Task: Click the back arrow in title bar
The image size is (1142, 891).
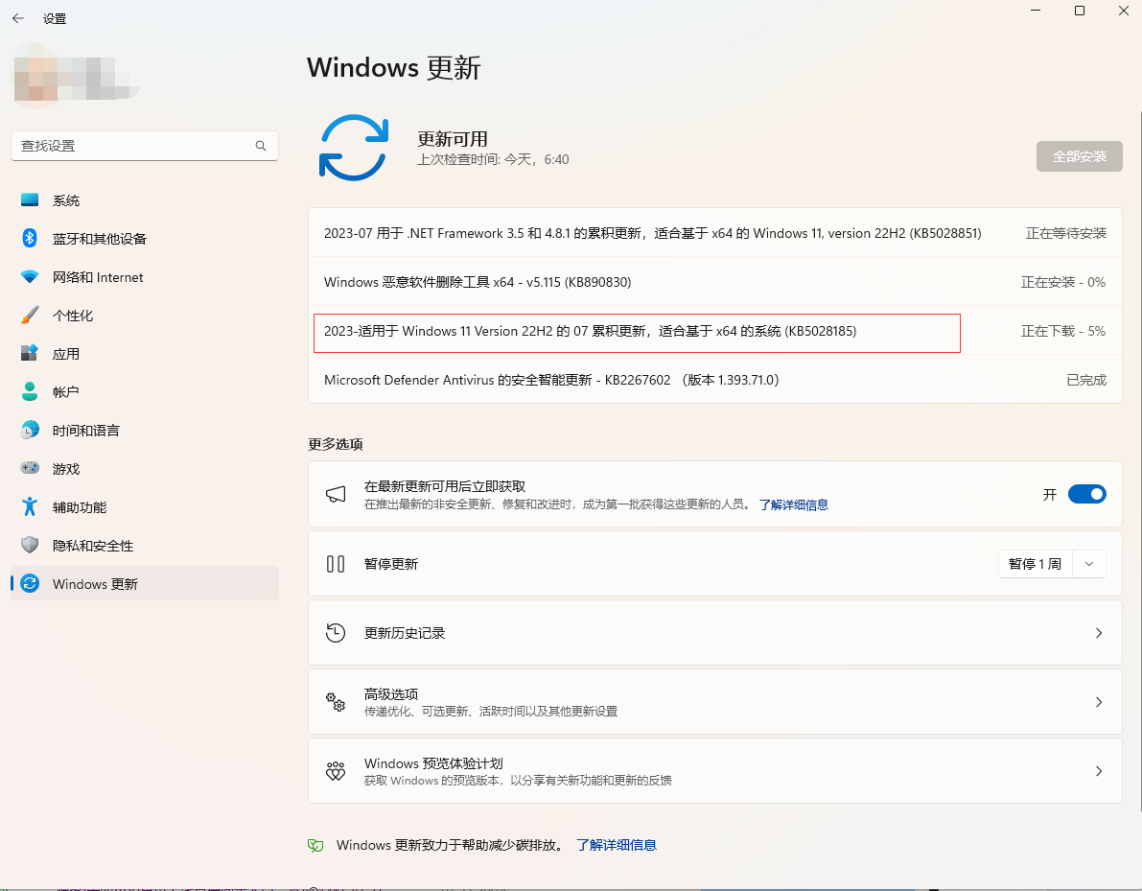Action: click(18, 18)
